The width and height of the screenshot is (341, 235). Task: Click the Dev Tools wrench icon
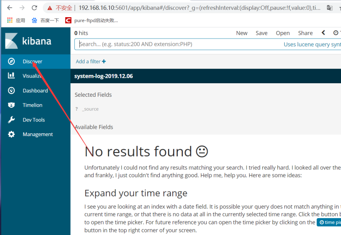[12, 120]
